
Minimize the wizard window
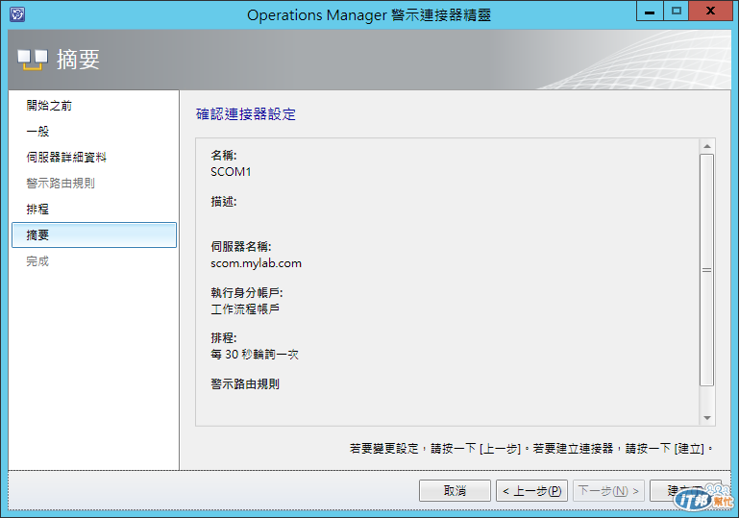650,11
